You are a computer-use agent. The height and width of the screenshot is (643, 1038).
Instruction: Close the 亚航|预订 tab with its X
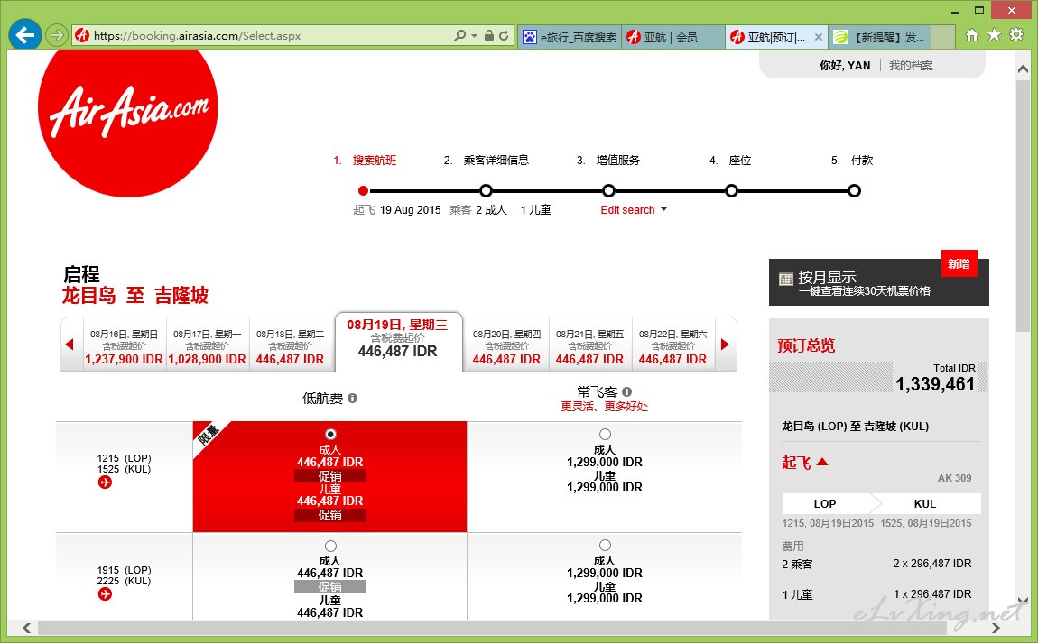click(819, 37)
